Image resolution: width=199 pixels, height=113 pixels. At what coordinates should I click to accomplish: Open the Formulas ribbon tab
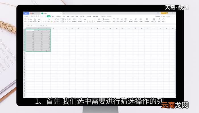coord(64,16)
